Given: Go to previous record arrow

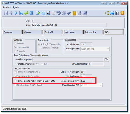Looking at the screenshot, I should pos(11,13).
